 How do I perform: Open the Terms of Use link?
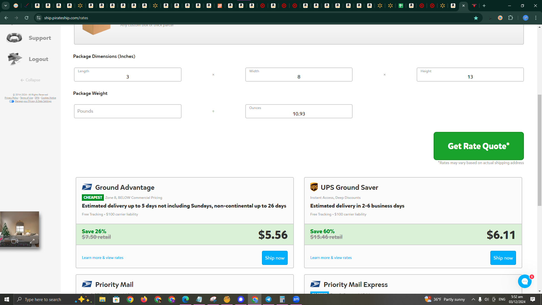(x=27, y=98)
